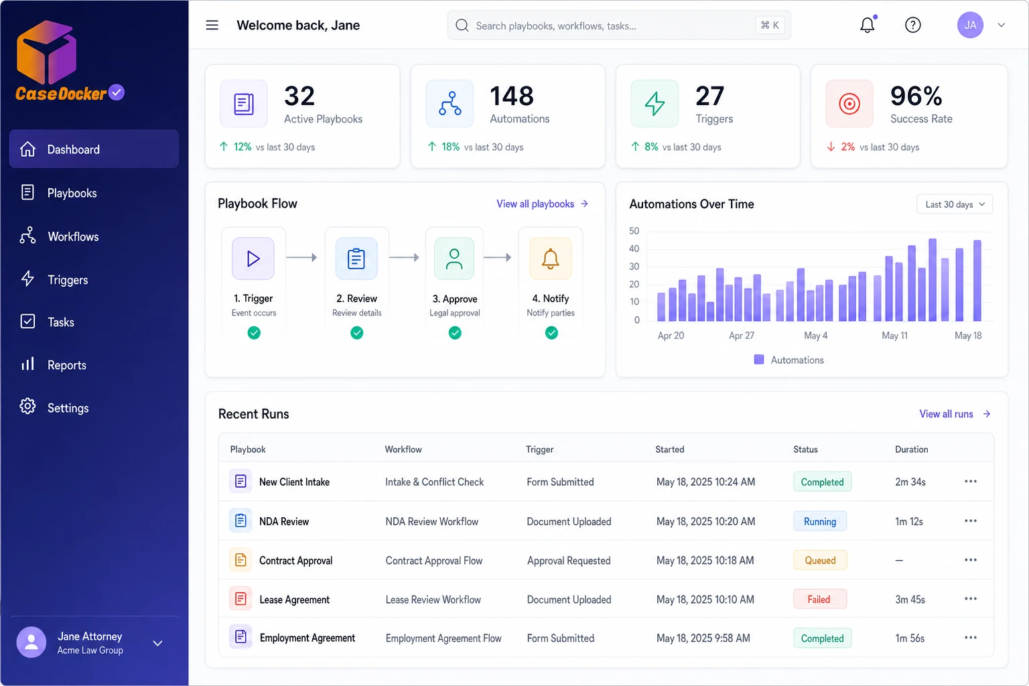Expand the top-right account menu chevron

(1002, 25)
